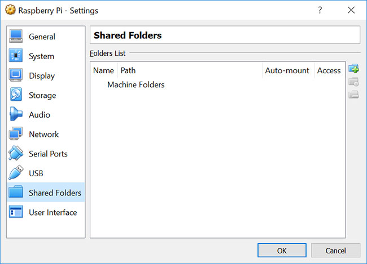The width and height of the screenshot is (367, 264).
Task: Close the Raspberry Pi Settings dialog
Action: tap(351, 10)
